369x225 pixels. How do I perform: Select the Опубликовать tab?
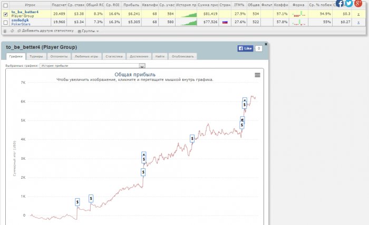pyautogui.click(x=182, y=56)
